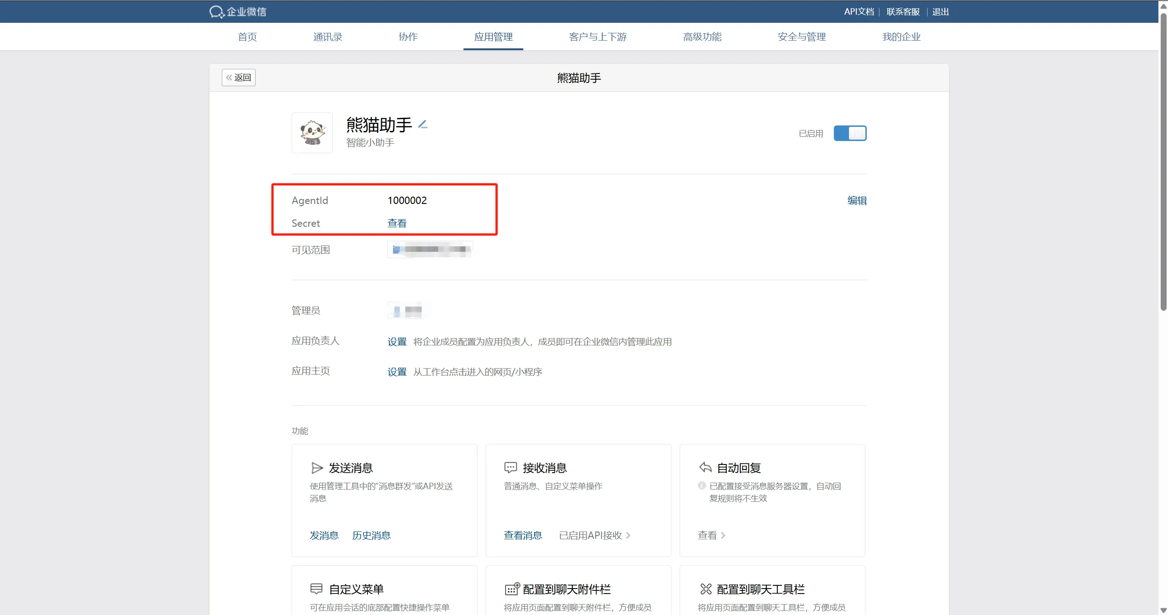Click the 编辑 link on the right
The width and height of the screenshot is (1168, 615).
point(856,200)
